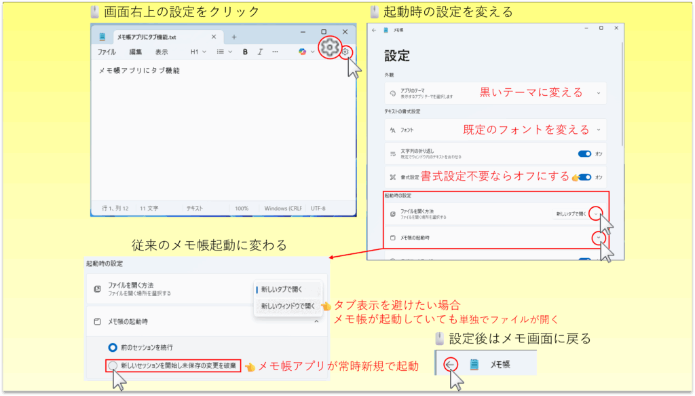Viewport: 695px width, 396px height.
Task: Toggle bold formatting in Notepad toolbar
Action: click(x=244, y=52)
